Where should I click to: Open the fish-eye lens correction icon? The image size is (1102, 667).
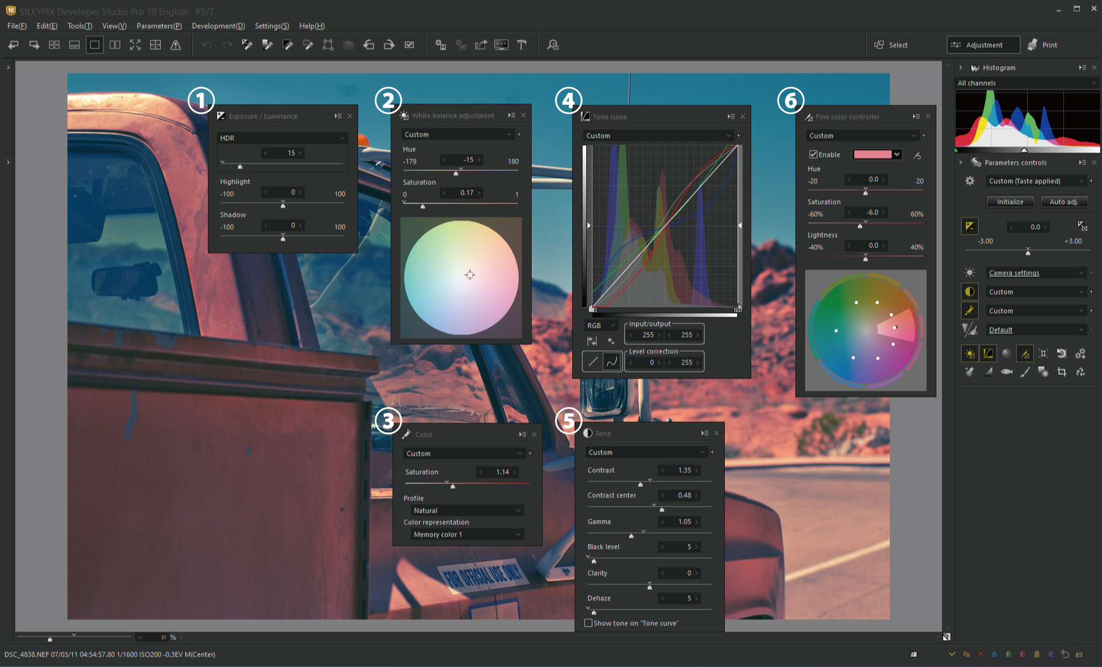[1006, 372]
